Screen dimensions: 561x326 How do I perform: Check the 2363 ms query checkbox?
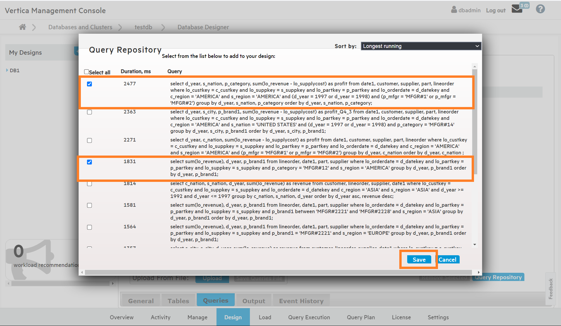(89, 112)
